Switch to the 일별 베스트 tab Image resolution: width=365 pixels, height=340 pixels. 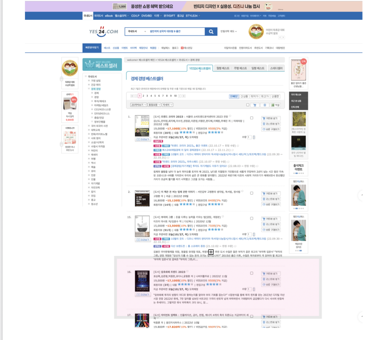tap(258, 68)
